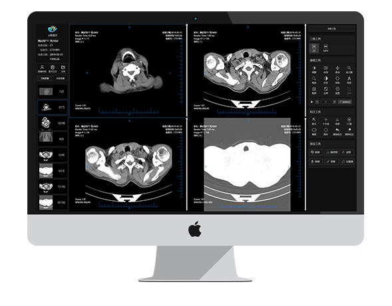Viewport: 392px width, 306px height.
Task: Select the move pan tool with four arrows
Action: pyautogui.click(x=337, y=69)
